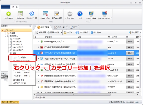Click 絞り込み filter button

[x=96, y=33]
